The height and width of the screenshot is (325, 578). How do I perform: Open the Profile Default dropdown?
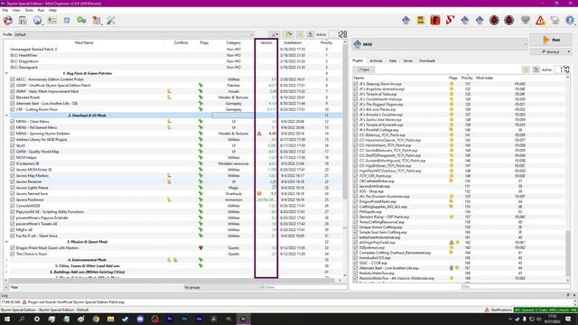click(x=134, y=34)
